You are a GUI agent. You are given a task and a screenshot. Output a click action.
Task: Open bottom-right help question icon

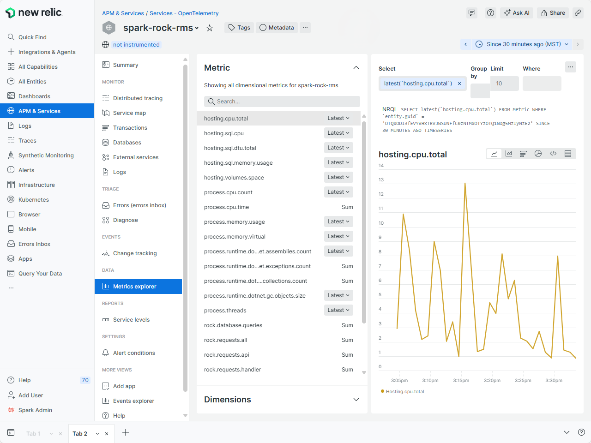(581, 432)
